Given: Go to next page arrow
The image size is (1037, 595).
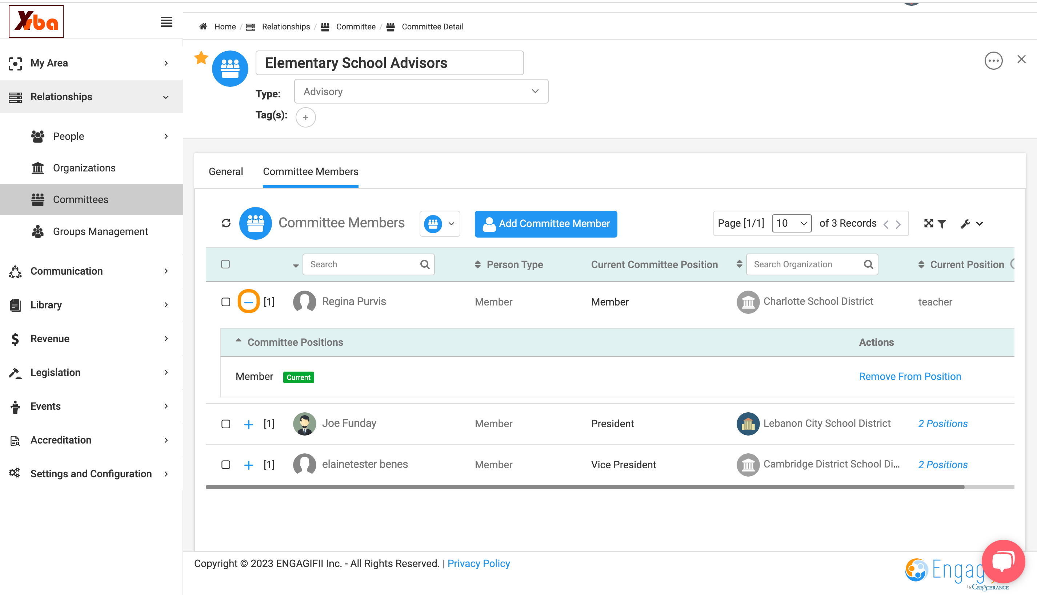Looking at the screenshot, I should point(898,224).
